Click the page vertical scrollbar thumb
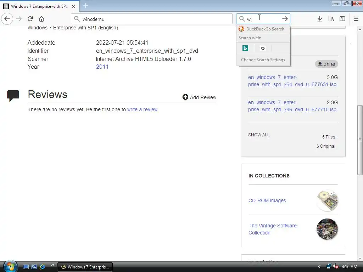Image resolution: width=363 pixels, height=272 pixels. [360, 140]
